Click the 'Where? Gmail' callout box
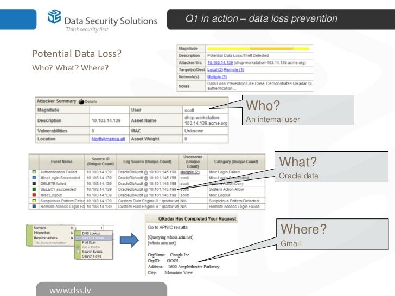 pos(333,234)
